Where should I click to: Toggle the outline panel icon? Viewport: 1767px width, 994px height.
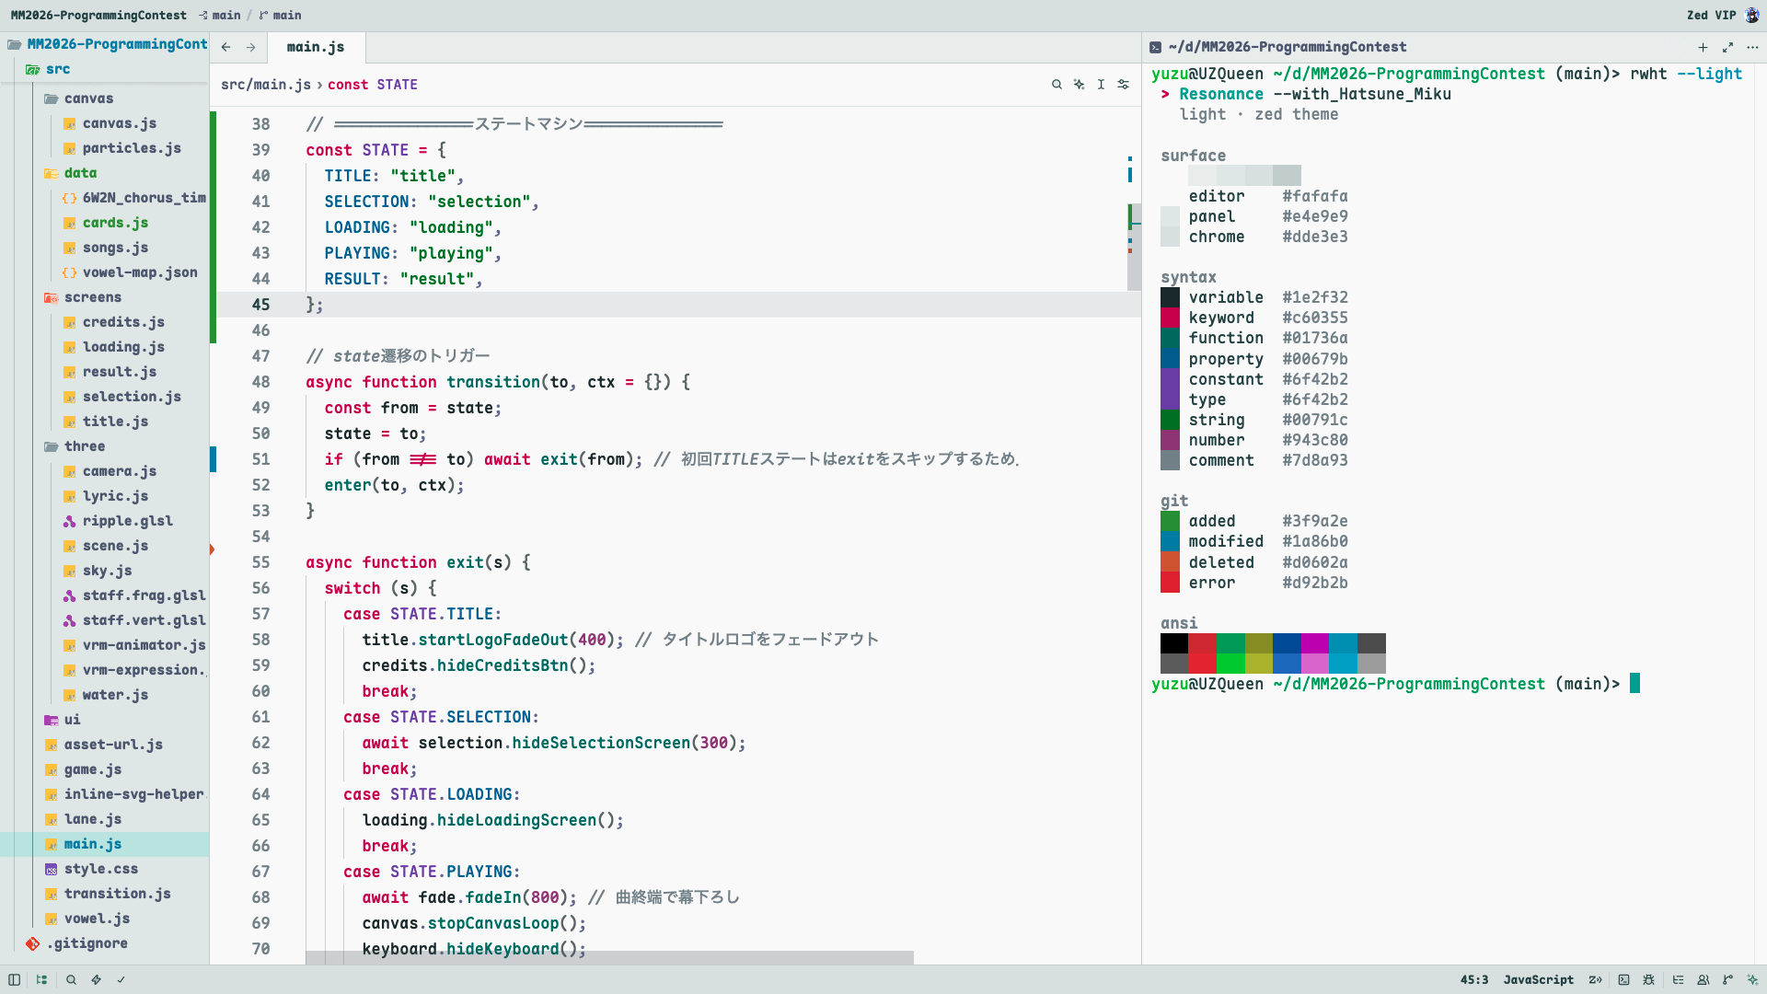[x=1678, y=980]
